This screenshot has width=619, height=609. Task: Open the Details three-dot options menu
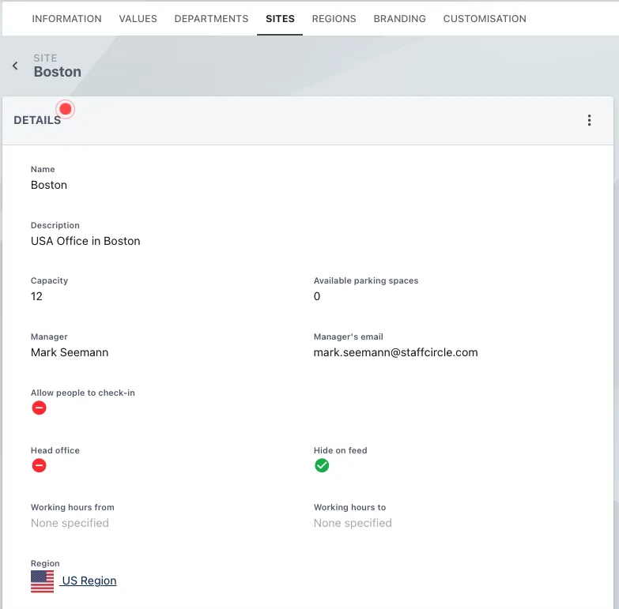pyautogui.click(x=589, y=120)
